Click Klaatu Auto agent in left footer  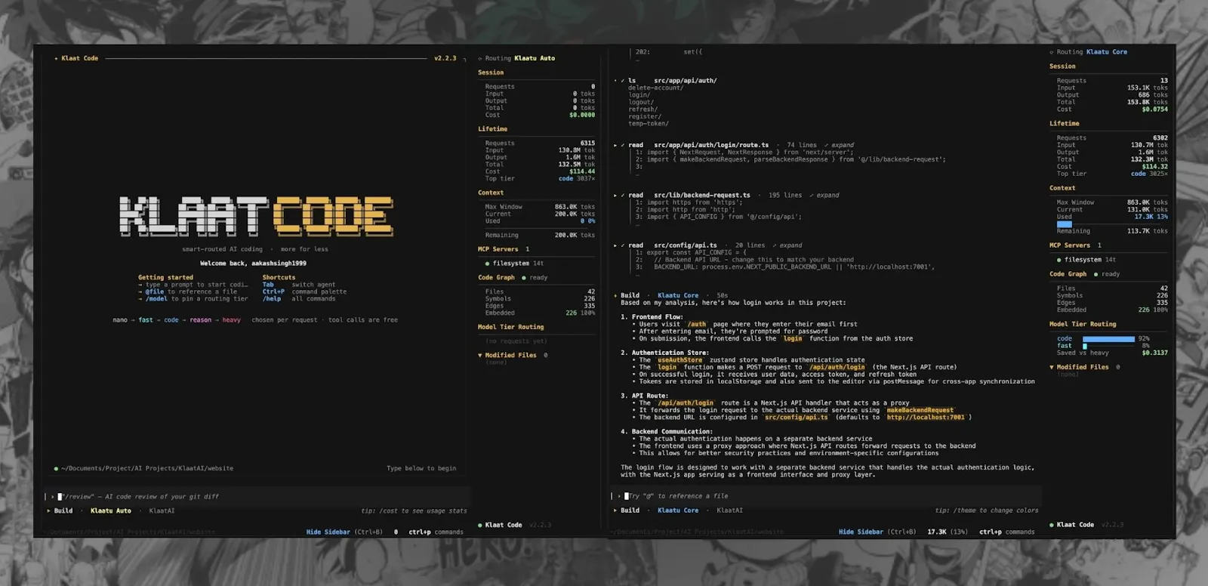[111, 511]
